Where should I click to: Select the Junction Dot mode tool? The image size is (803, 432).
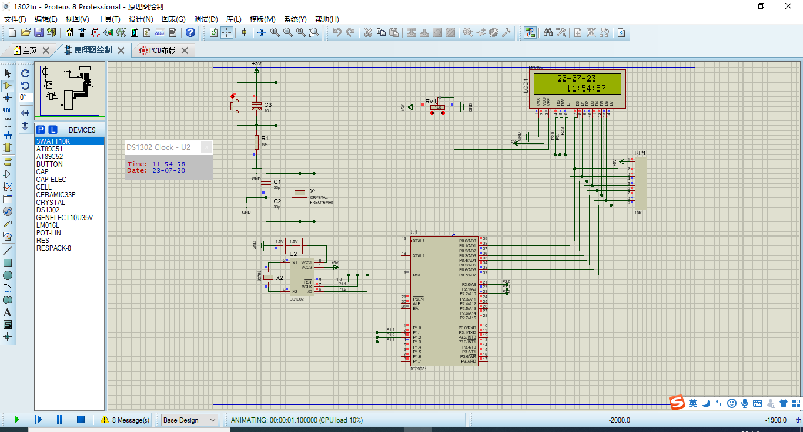(x=8, y=98)
